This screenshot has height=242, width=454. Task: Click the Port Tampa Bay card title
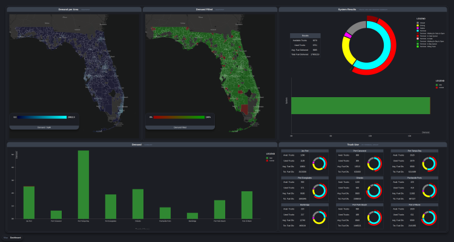click(x=414, y=151)
